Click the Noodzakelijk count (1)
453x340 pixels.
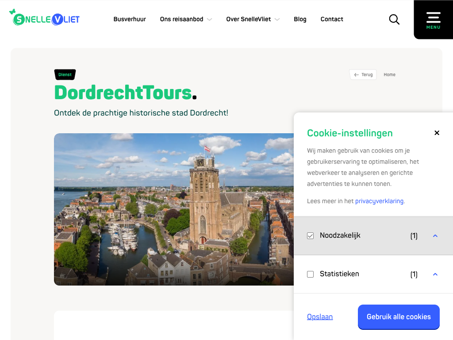coord(414,236)
